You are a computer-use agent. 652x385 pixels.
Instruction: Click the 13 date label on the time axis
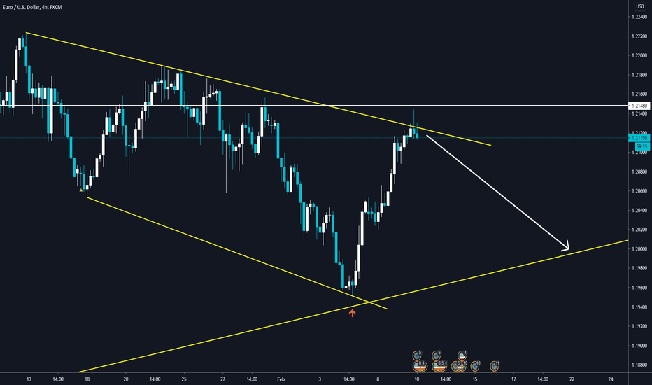coord(29,379)
